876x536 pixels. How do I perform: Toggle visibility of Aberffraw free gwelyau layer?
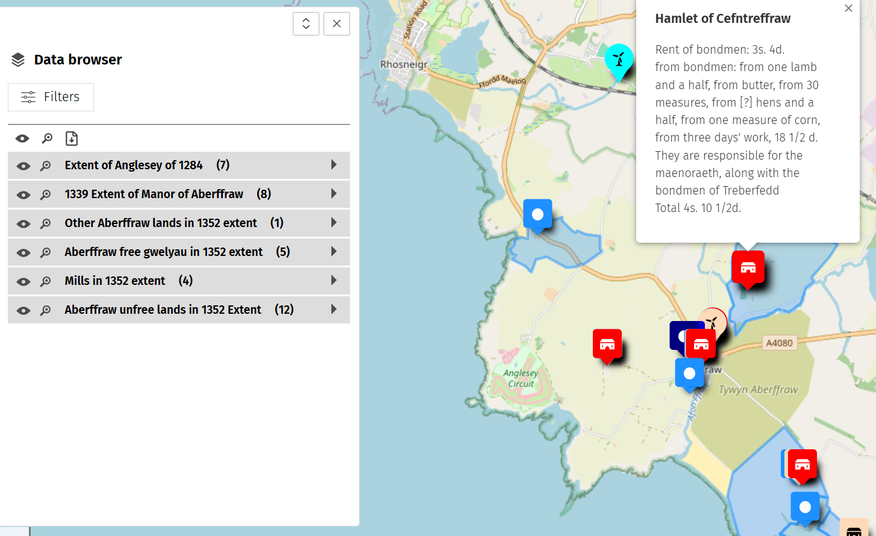[x=23, y=252]
